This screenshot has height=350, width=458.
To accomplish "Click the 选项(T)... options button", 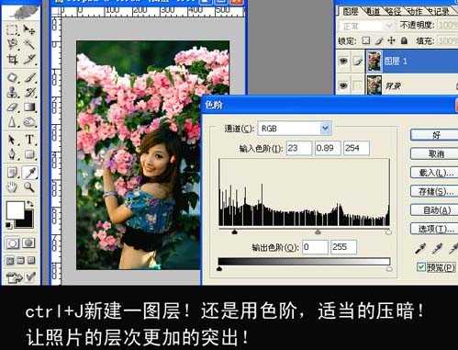I will point(434,229).
